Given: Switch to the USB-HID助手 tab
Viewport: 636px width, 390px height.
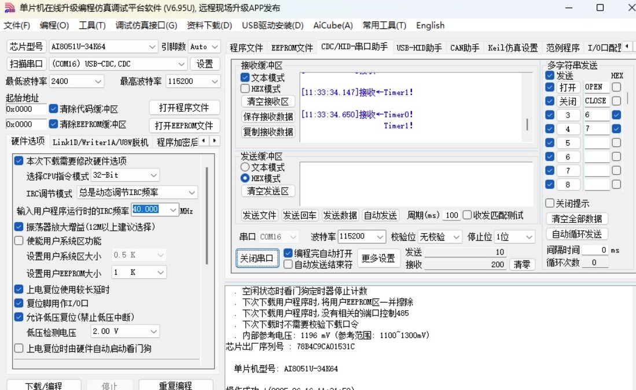Looking at the screenshot, I should pos(419,48).
